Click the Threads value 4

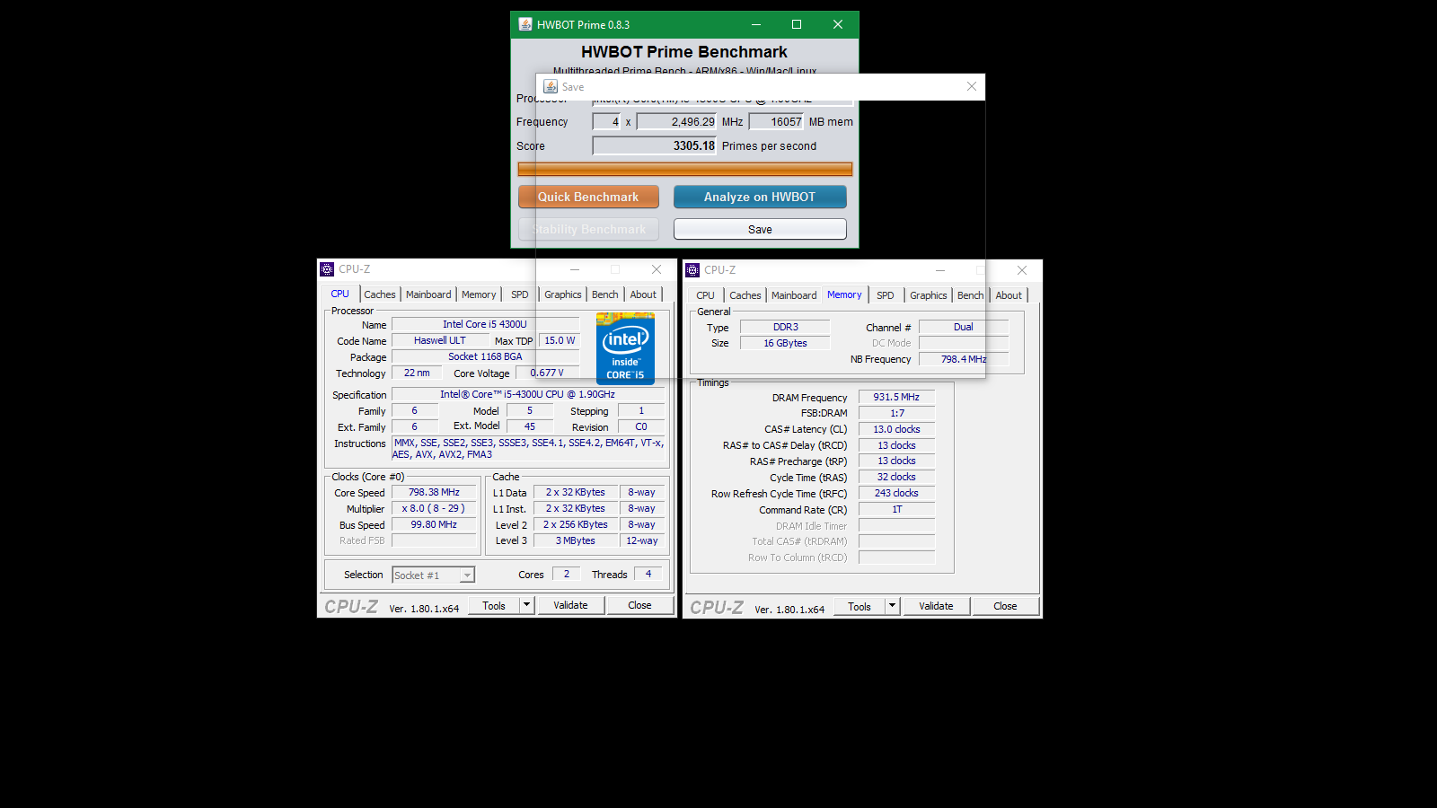click(648, 574)
